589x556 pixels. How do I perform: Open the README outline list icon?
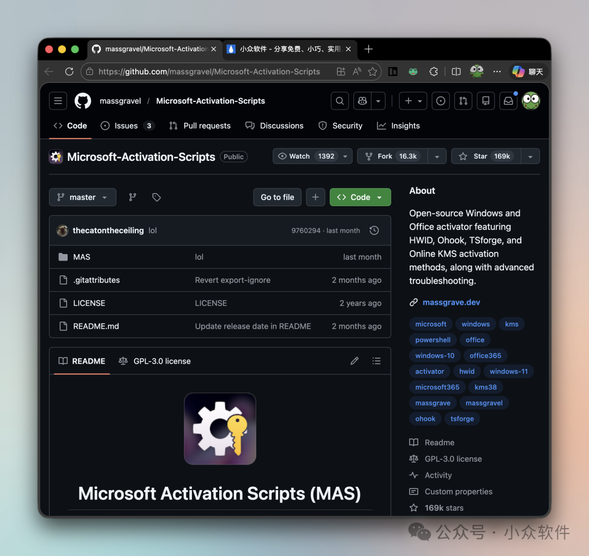(x=376, y=361)
